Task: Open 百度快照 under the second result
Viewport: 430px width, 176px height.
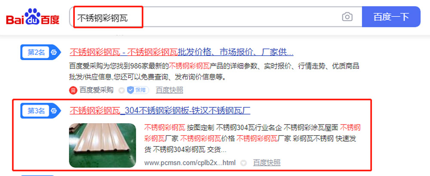Action: pos(169,90)
